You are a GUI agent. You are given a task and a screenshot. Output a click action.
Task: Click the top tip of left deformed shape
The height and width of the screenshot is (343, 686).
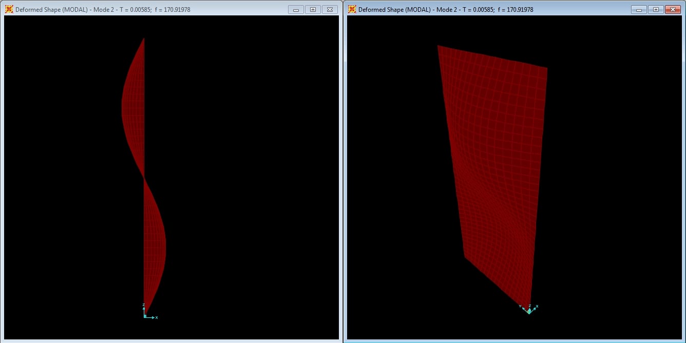coord(144,39)
